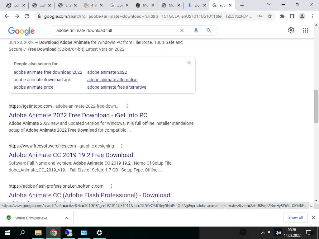
Task: Click the igetintopc.com result URL text
Action: (x=64, y=106)
